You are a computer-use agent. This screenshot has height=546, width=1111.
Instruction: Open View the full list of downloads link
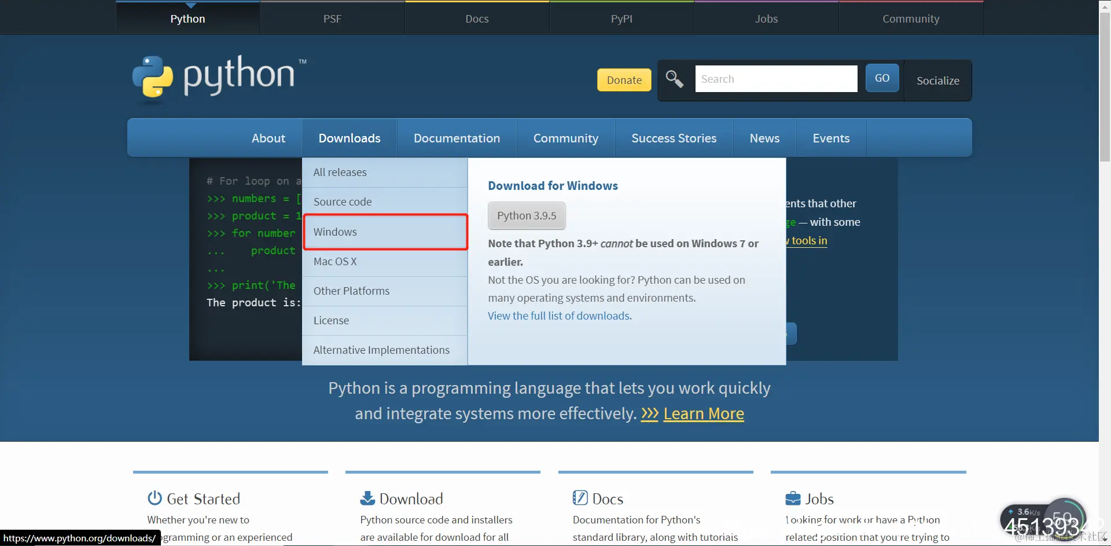[x=558, y=316]
